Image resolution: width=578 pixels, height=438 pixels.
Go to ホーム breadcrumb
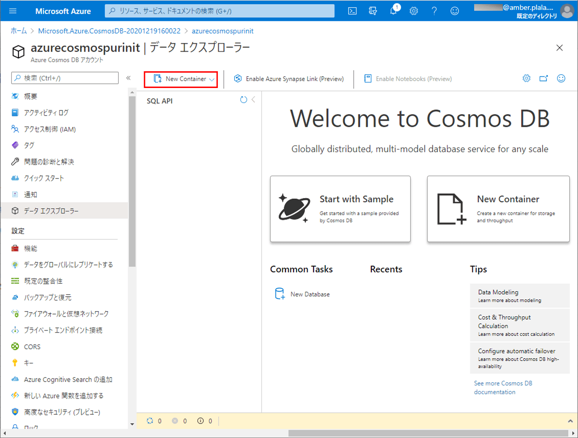(x=18, y=31)
